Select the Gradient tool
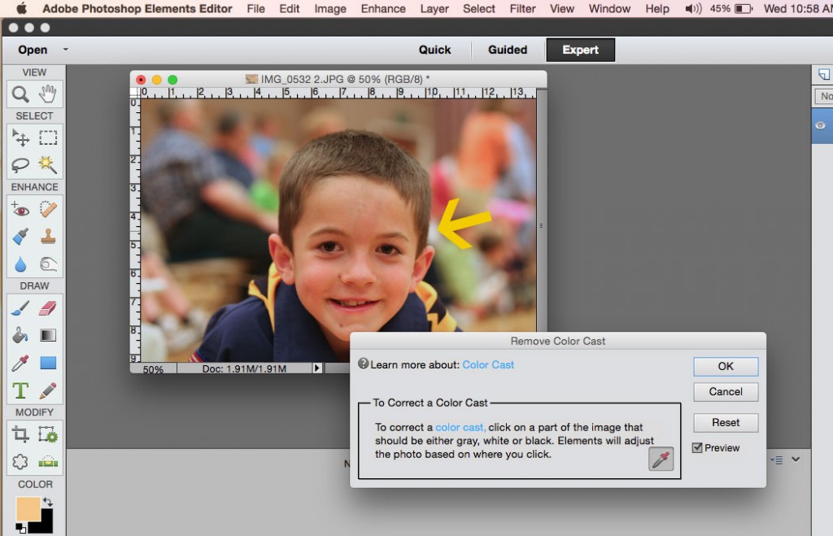This screenshot has height=536, width=833. 48,334
